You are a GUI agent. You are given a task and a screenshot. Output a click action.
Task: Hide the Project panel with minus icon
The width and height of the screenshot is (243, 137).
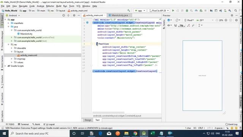tap(79, 15)
